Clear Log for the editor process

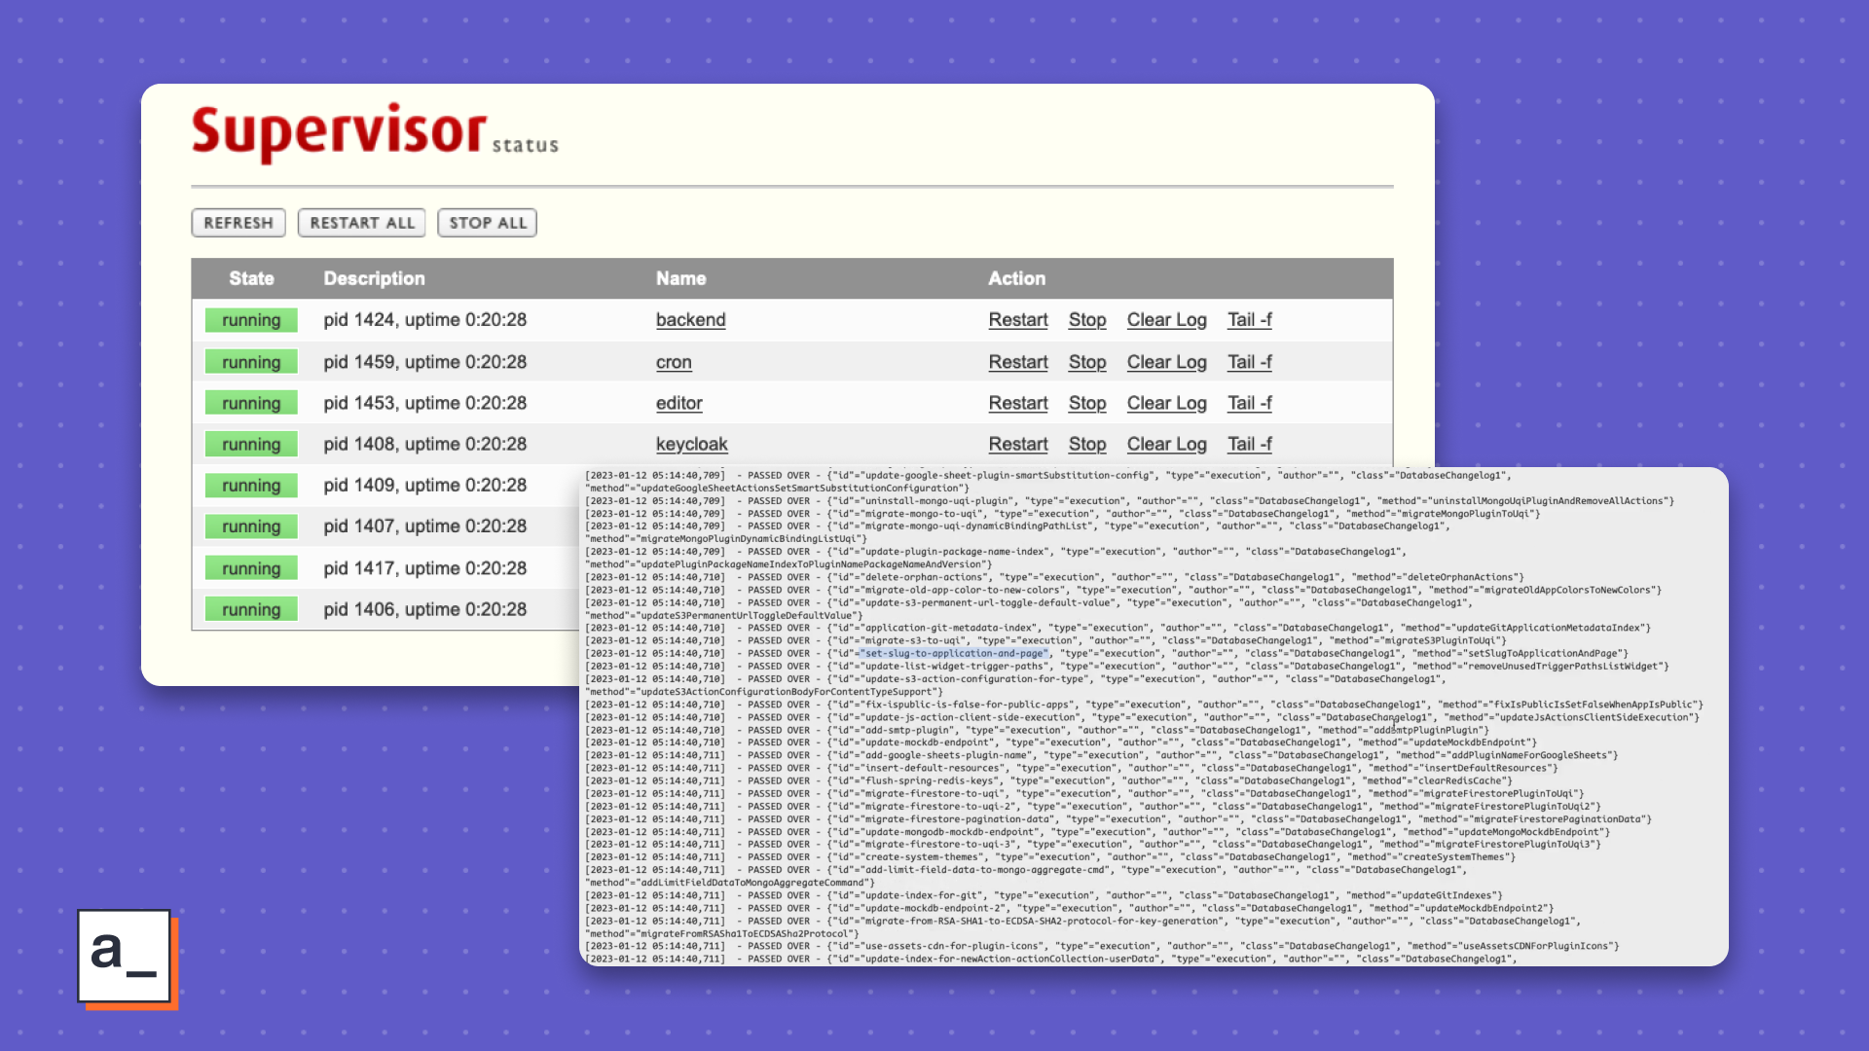click(x=1166, y=403)
